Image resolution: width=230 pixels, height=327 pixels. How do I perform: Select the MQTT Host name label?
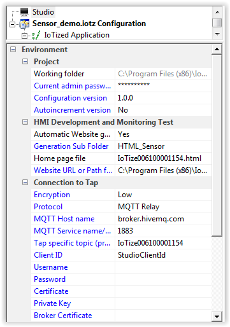(x=64, y=219)
